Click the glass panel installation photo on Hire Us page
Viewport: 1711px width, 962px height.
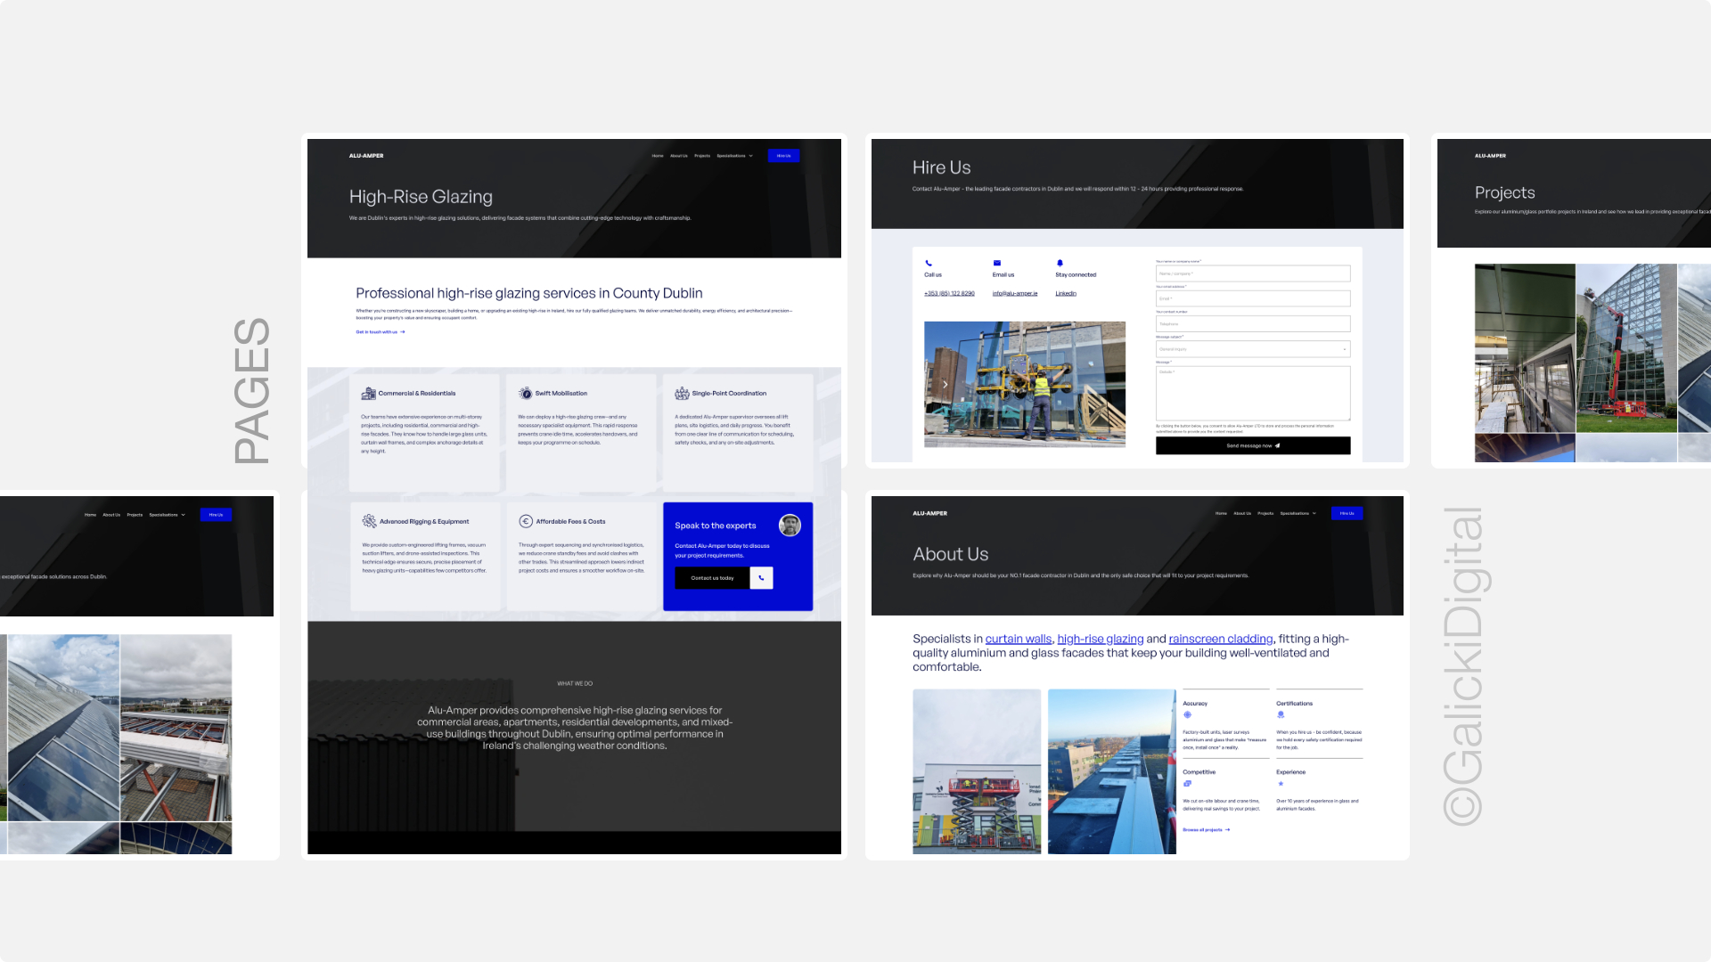(x=1025, y=384)
